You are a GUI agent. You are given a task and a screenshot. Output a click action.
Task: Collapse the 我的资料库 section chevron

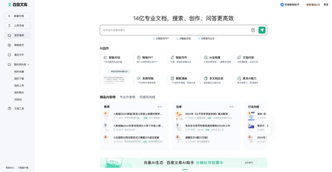point(29,64)
